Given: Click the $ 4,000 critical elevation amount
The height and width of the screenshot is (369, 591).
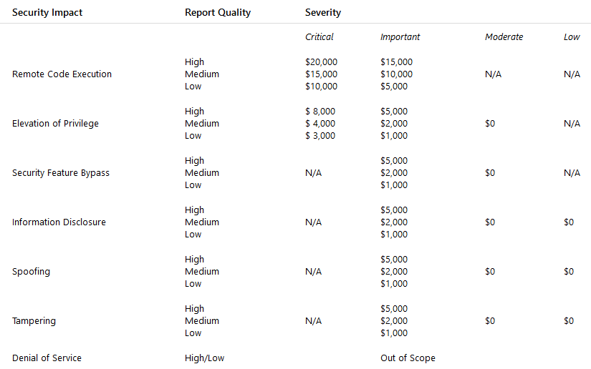Looking at the screenshot, I should point(320,124).
